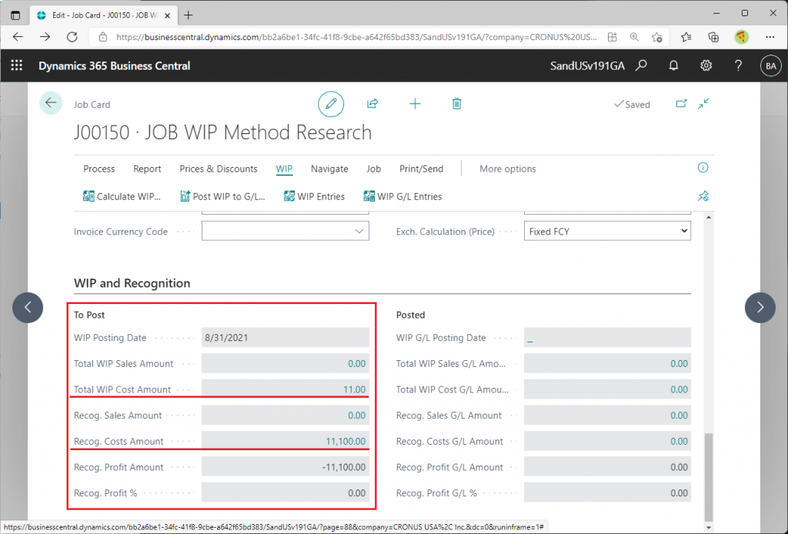Open the Job menu
Screen dimensions: 788x534
pos(373,169)
